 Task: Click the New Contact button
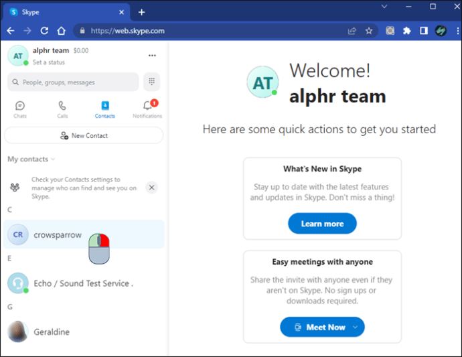(x=84, y=135)
